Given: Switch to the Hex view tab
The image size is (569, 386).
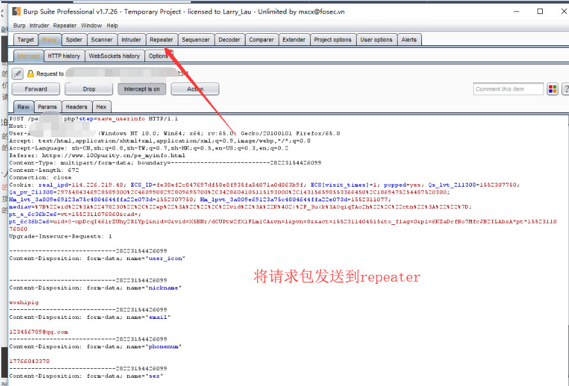Looking at the screenshot, I should tap(101, 107).
